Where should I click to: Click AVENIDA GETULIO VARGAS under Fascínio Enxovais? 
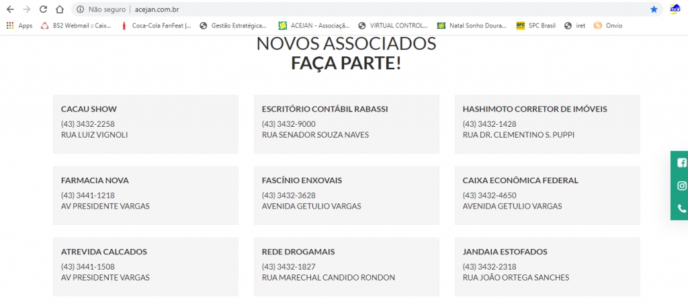click(x=312, y=207)
